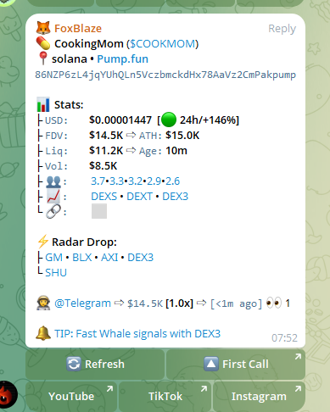Viewport: 330px width, 412px height.
Task: Open the $COOKMOM ticker link
Action: 163,44
